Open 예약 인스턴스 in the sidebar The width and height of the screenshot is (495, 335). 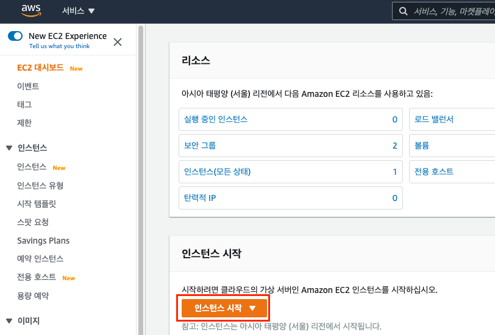[40, 259]
